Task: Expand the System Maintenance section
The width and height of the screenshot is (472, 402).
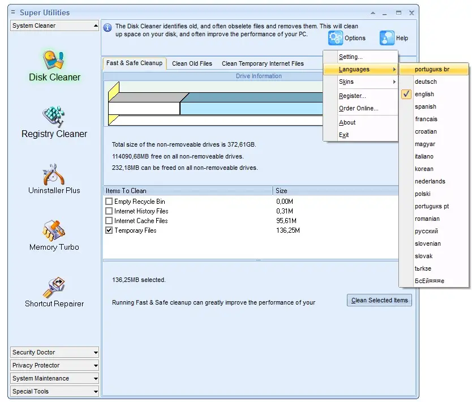Action: pos(54,378)
